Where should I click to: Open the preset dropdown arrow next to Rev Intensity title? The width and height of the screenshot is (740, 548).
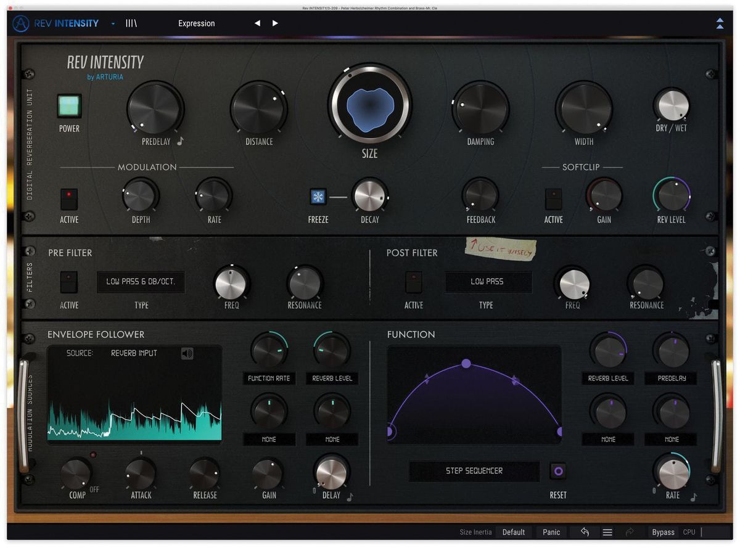click(113, 23)
